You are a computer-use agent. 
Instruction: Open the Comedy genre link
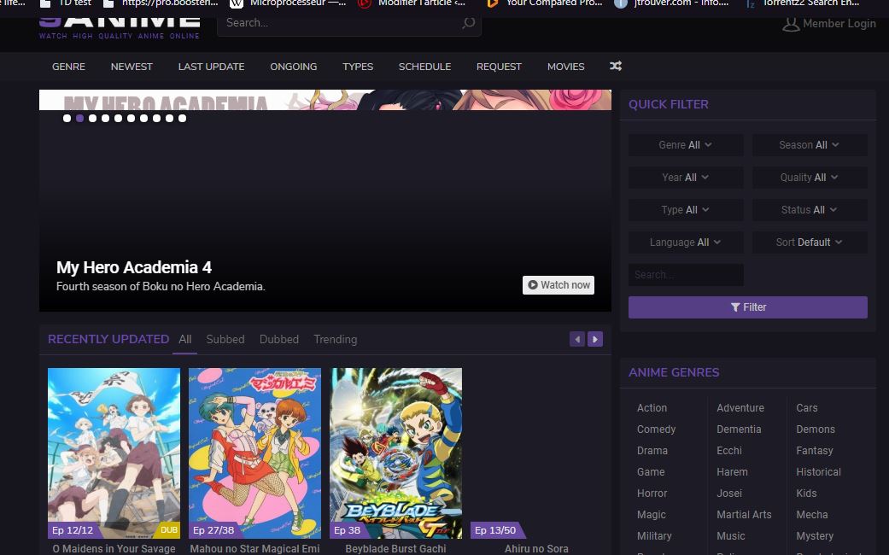(656, 429)
